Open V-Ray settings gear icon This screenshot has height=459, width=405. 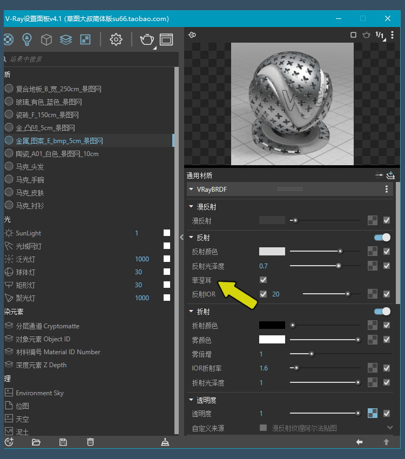pos(116,39)
